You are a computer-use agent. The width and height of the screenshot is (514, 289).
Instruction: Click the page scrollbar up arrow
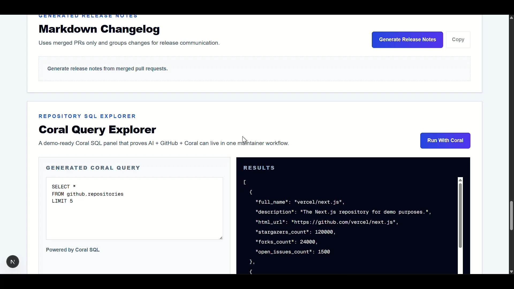[511, 18]
